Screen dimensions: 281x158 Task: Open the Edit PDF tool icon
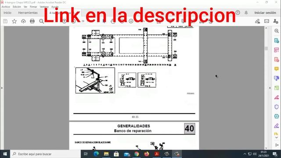pyautogui.click(x=277, y=50)
